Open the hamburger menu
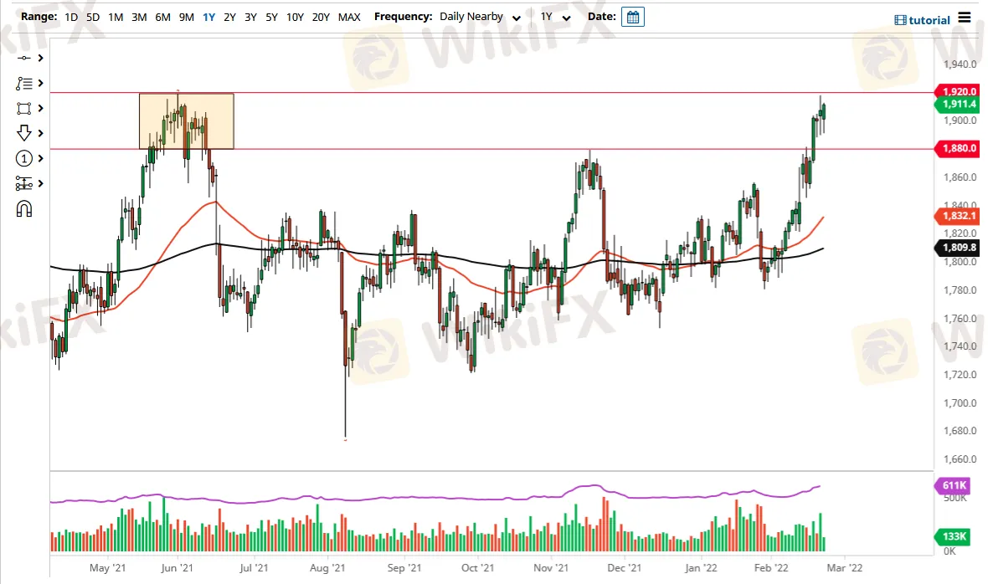The height and width of the screenshot is (584, 988). (965, 18)
